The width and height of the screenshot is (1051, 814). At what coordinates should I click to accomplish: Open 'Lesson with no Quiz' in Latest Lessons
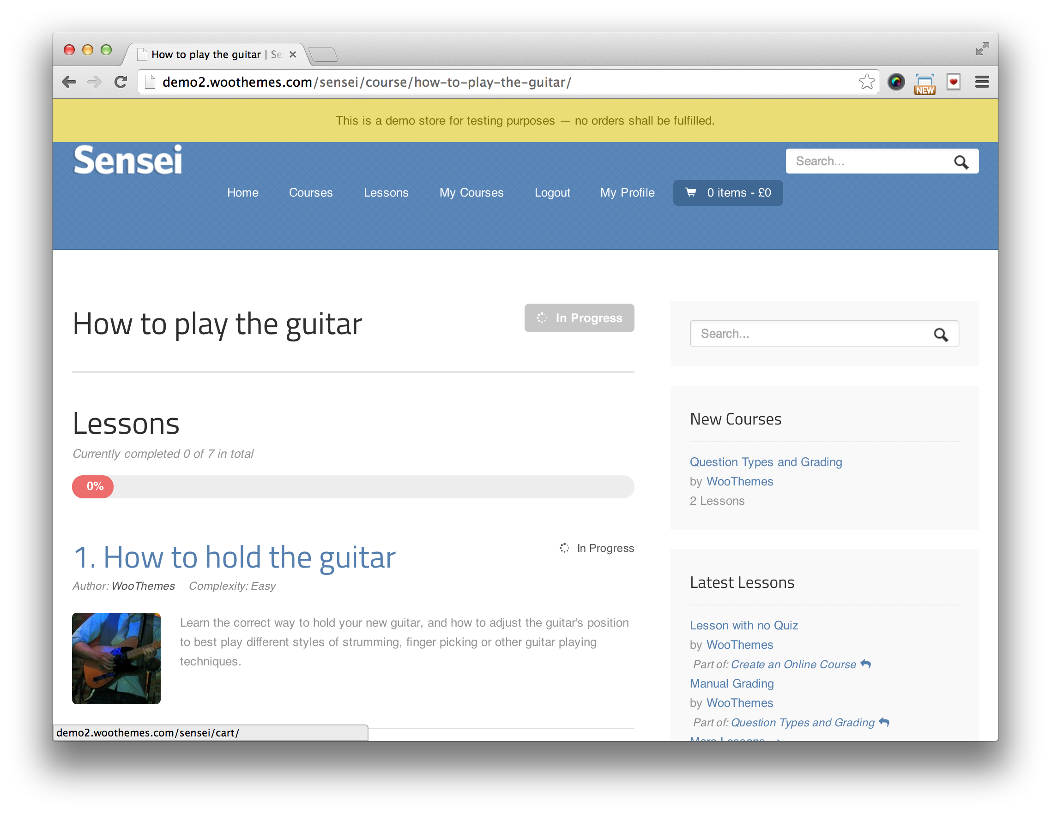click(743, 625)
